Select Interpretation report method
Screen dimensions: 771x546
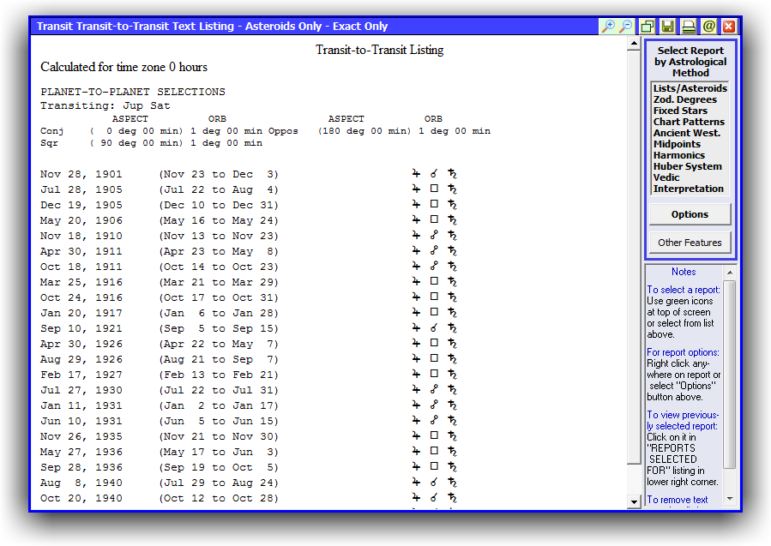click(x=689, y=189)
